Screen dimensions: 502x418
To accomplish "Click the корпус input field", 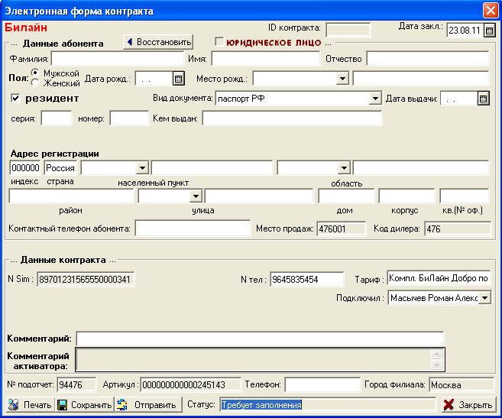I will pyautogui.click(x=406, y=196).
